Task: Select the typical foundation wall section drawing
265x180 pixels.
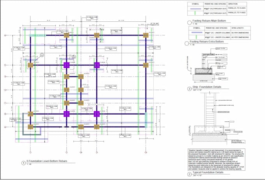Action: pos(216,119)
